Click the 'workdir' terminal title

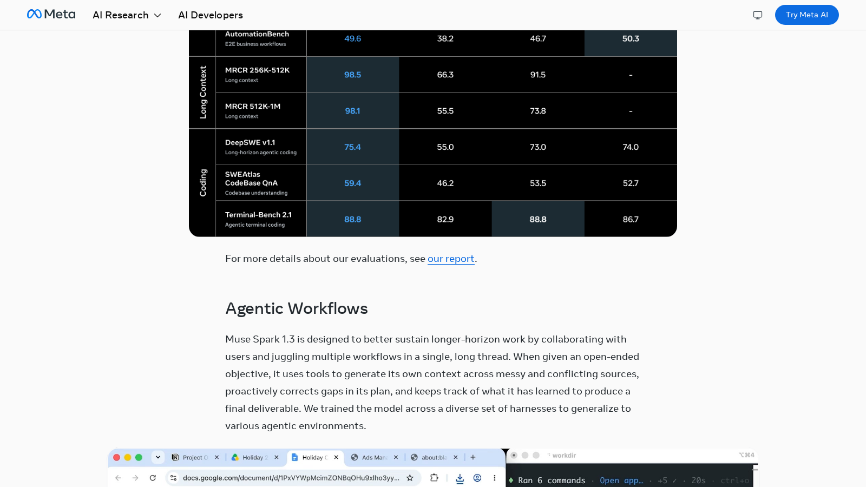[x=564, y=456]
